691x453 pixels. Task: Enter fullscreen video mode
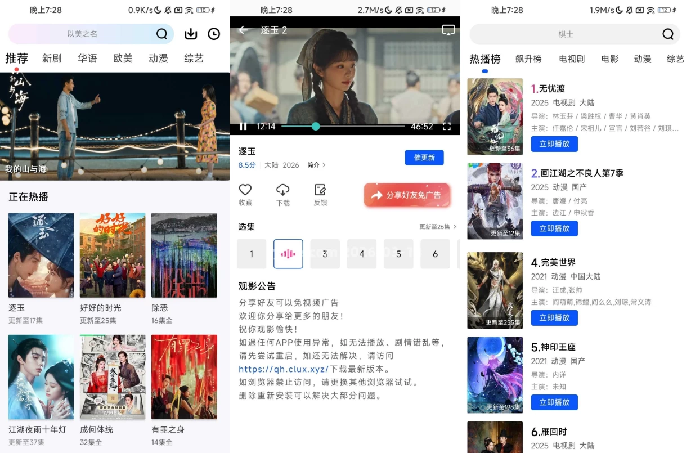(x=447, y=127)
